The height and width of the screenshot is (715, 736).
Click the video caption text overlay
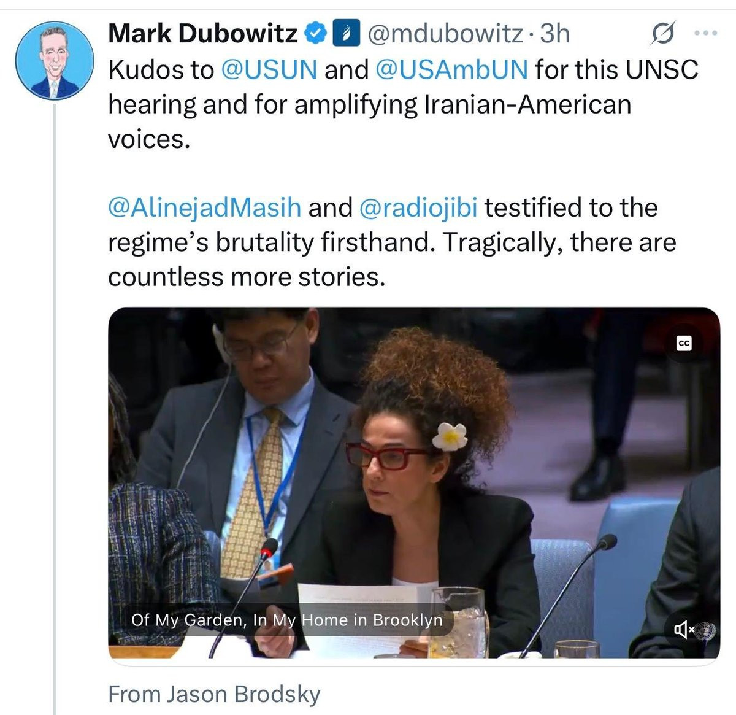click(x=286, y=620)
